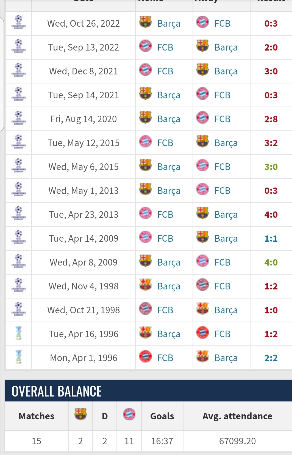292x455 pixels.
Task: Open the 4:0 result from Apr 8, 2009
Action: click(x=271, y=263)
